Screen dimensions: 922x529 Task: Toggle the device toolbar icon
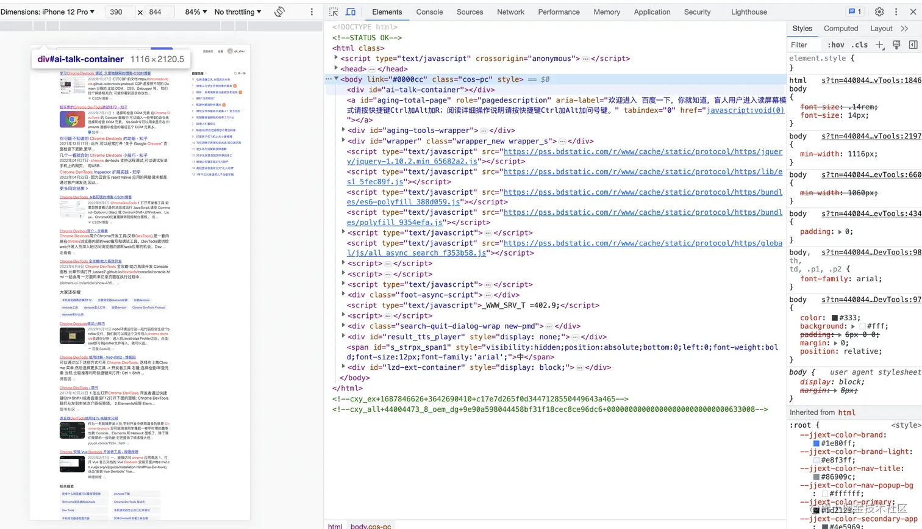(351, 12)
